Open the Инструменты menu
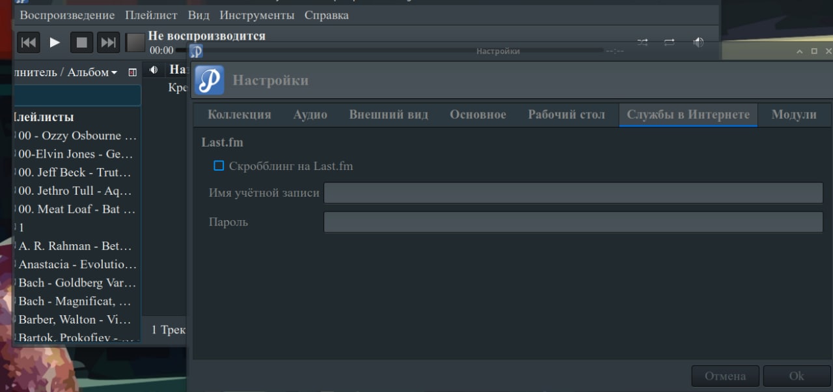The image size is (833, 392). tap(257, 15)
